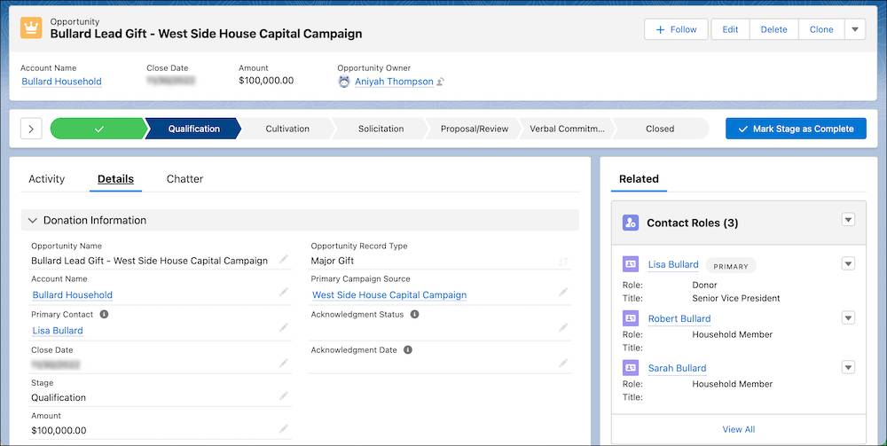Select the Related tab
This screenshot has width=887, height=446.
[639, 178]
